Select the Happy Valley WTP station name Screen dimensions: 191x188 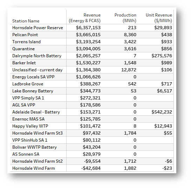30,126
